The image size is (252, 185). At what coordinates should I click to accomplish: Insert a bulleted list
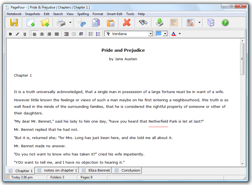click(x=98, y=34)
